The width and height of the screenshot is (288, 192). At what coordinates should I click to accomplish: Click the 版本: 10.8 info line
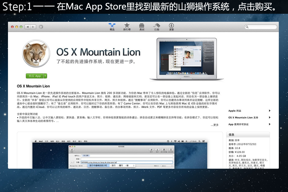click(x=234, y=148)
